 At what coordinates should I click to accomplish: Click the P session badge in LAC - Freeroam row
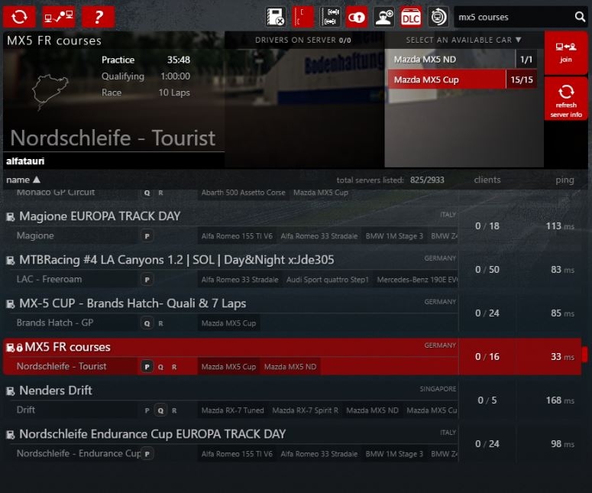147,280
